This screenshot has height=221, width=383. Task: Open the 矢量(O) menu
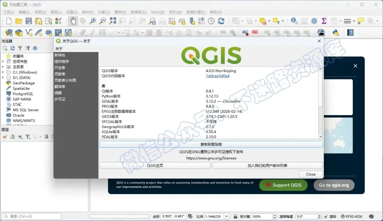point(104,12)
